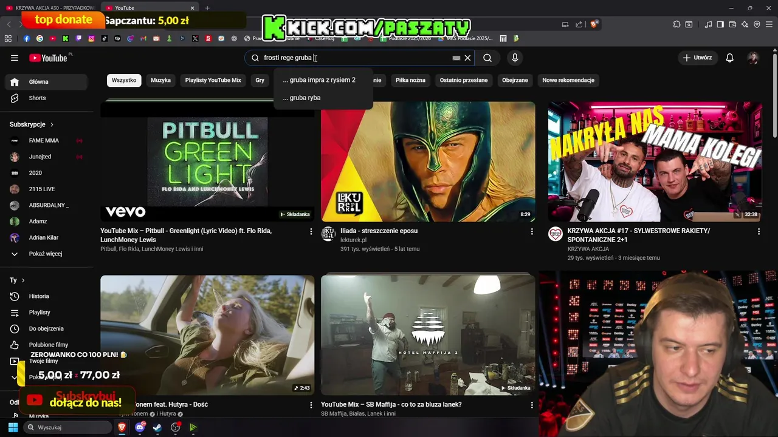Open the Kick bookmark icon
The width and height of the screenshot is (778, 437).
pos(66,38)
